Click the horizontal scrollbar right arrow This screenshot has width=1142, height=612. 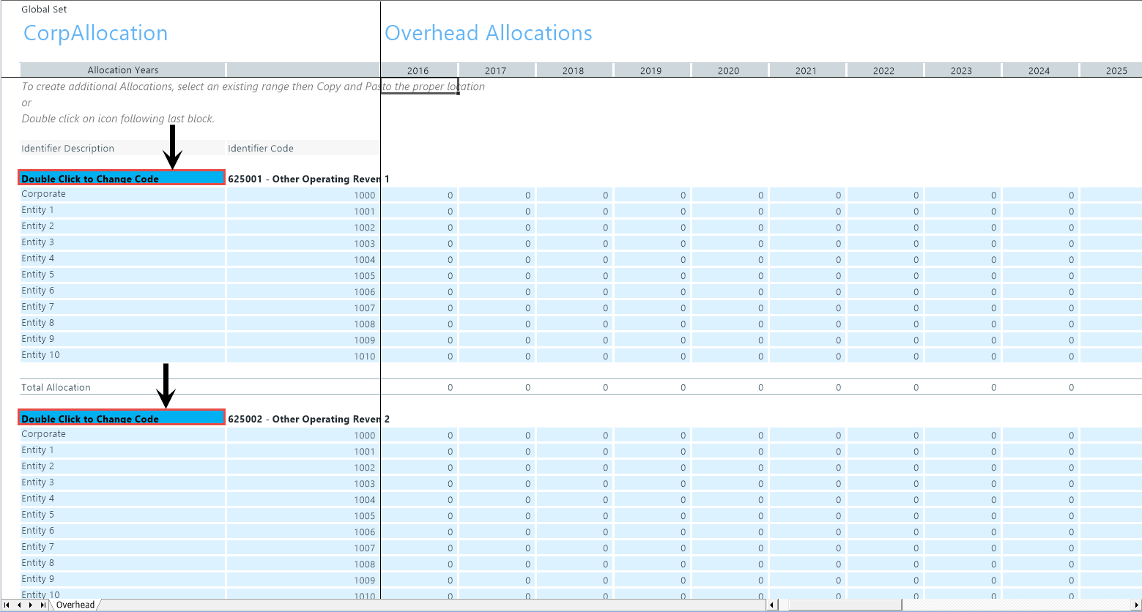1136,605
